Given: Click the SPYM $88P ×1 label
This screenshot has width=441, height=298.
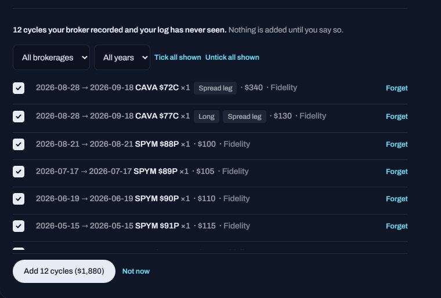Looking at the screenshot, I should point(162,144).
